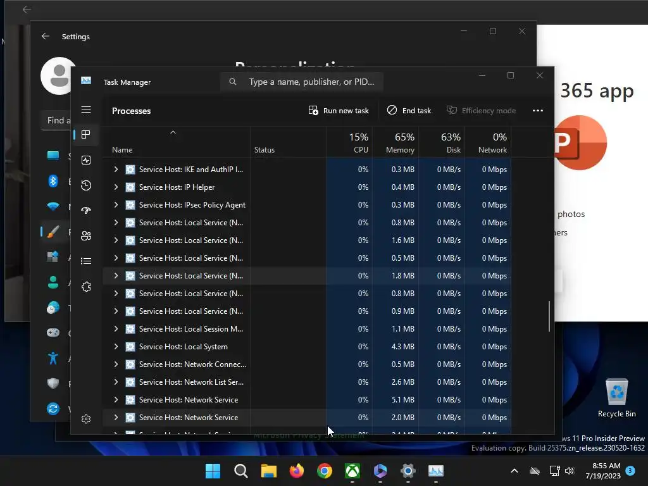
Task: Open Startup apps icon in Task Manager sidebar
Action: pos(86,210)
